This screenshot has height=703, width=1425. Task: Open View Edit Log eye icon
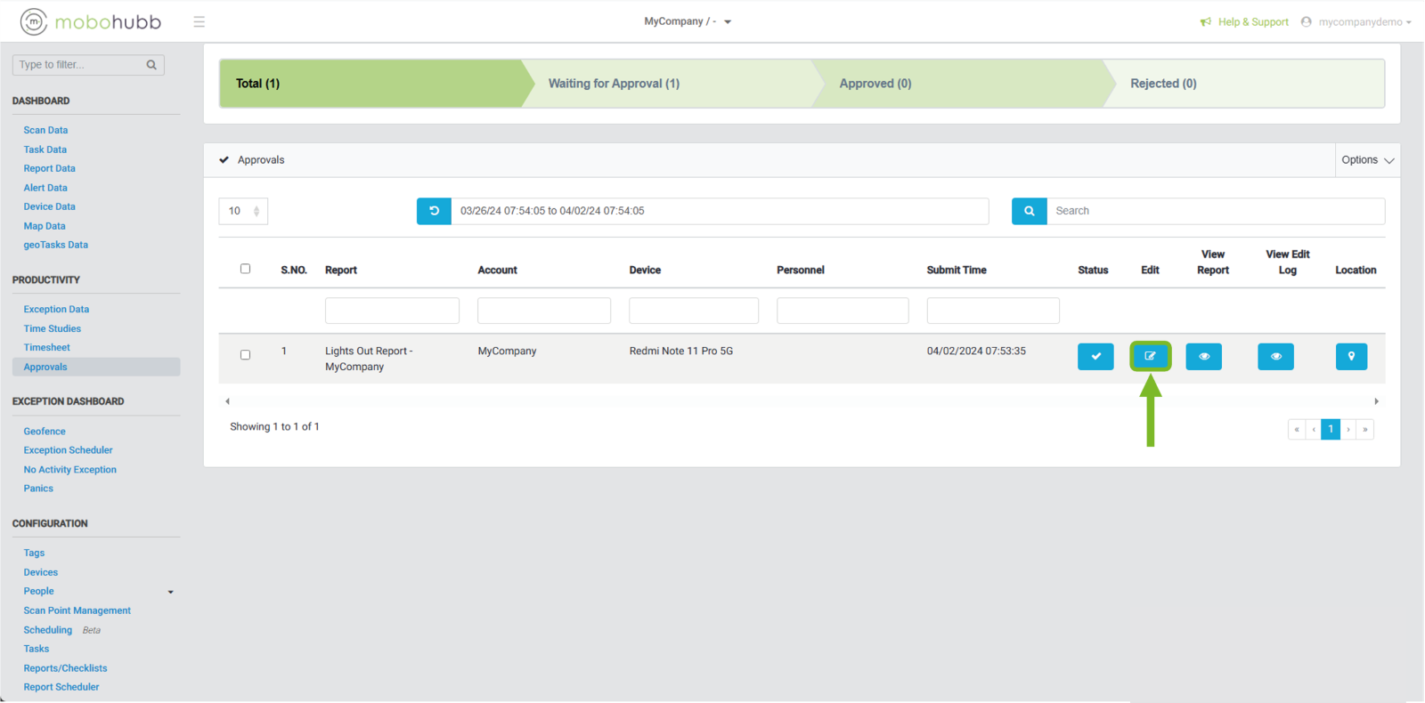1275,356
